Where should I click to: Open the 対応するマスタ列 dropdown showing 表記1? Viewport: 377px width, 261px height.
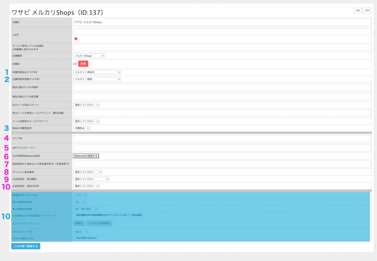81,232
